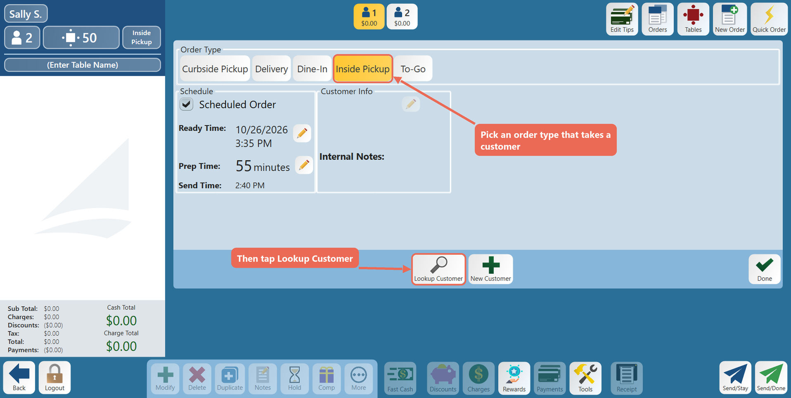Viewport: 791px width, 398px height.
Task: Open Discounts piggy bank button
Action: click(x=443, y=378)
